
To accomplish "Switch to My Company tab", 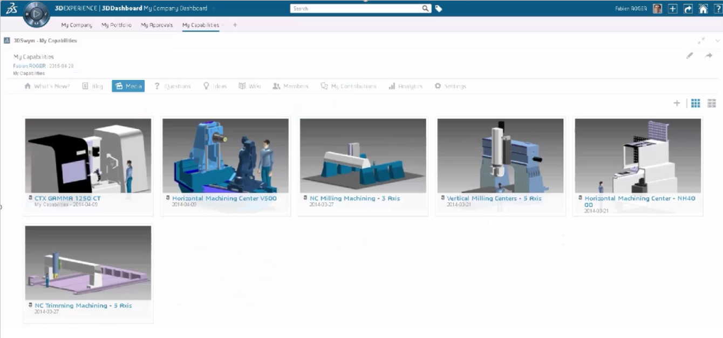I will 77,25.
